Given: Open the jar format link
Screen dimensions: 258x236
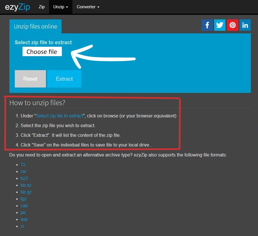Looking at the screenshot, I should click(23, 212).
